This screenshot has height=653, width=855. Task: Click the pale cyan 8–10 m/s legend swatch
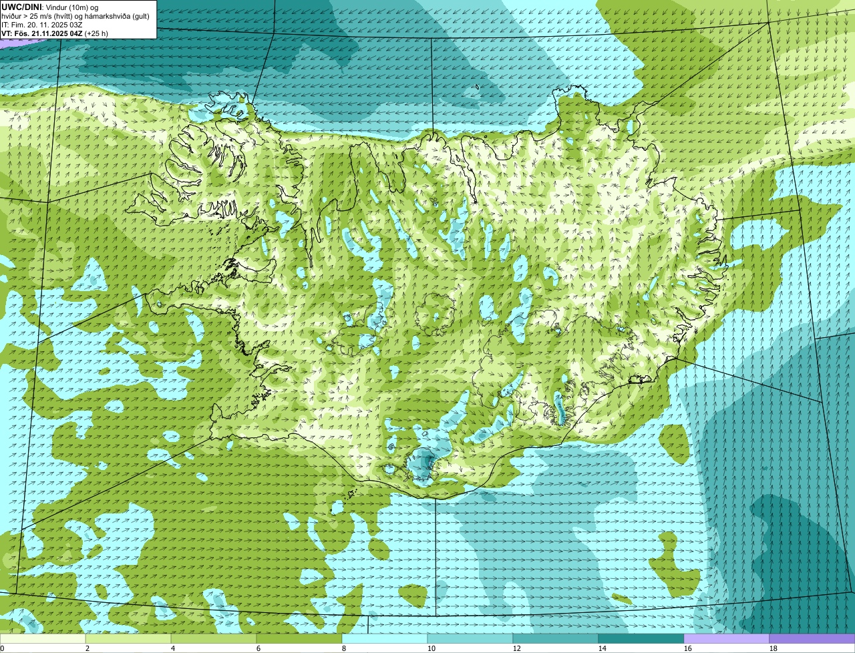(x=385, y=639)
